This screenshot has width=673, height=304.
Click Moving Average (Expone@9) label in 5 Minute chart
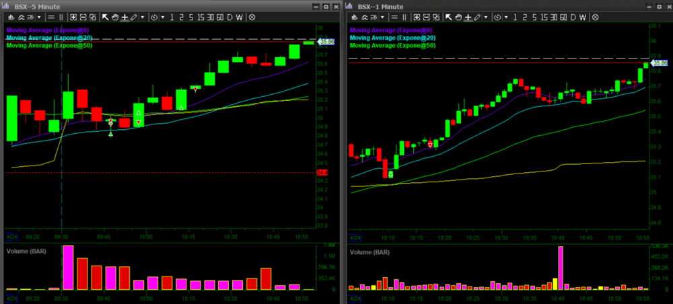tap(47, 30)
